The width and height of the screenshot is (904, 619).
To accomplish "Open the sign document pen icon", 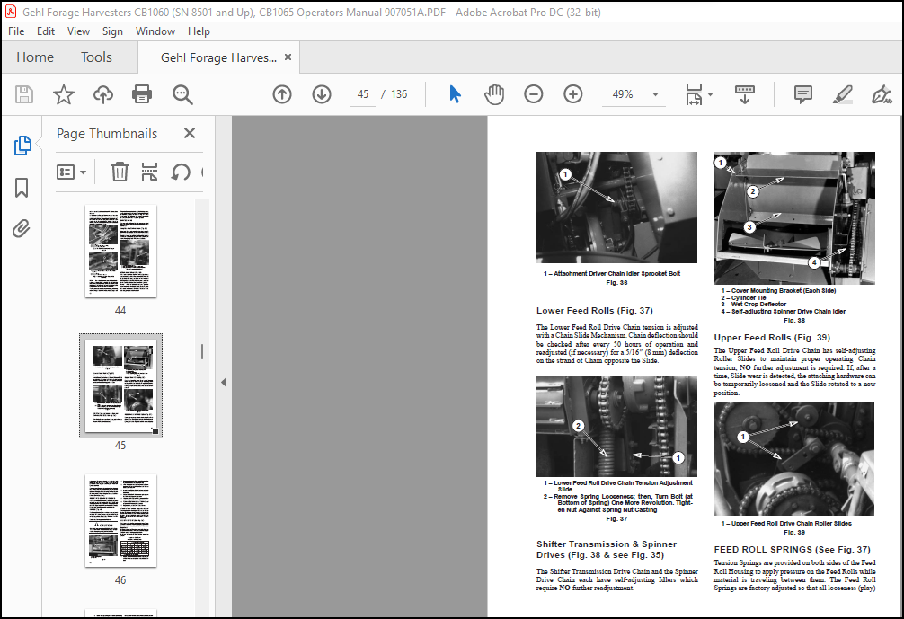I will coord(882,94).
